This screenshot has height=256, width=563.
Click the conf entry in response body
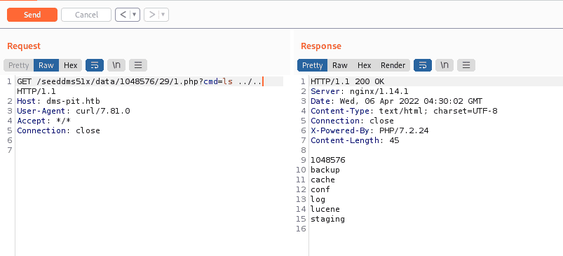point(320,189)
